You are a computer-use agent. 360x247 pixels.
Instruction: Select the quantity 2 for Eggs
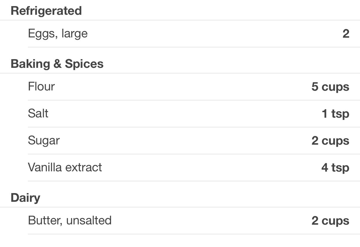pos(346,34)
